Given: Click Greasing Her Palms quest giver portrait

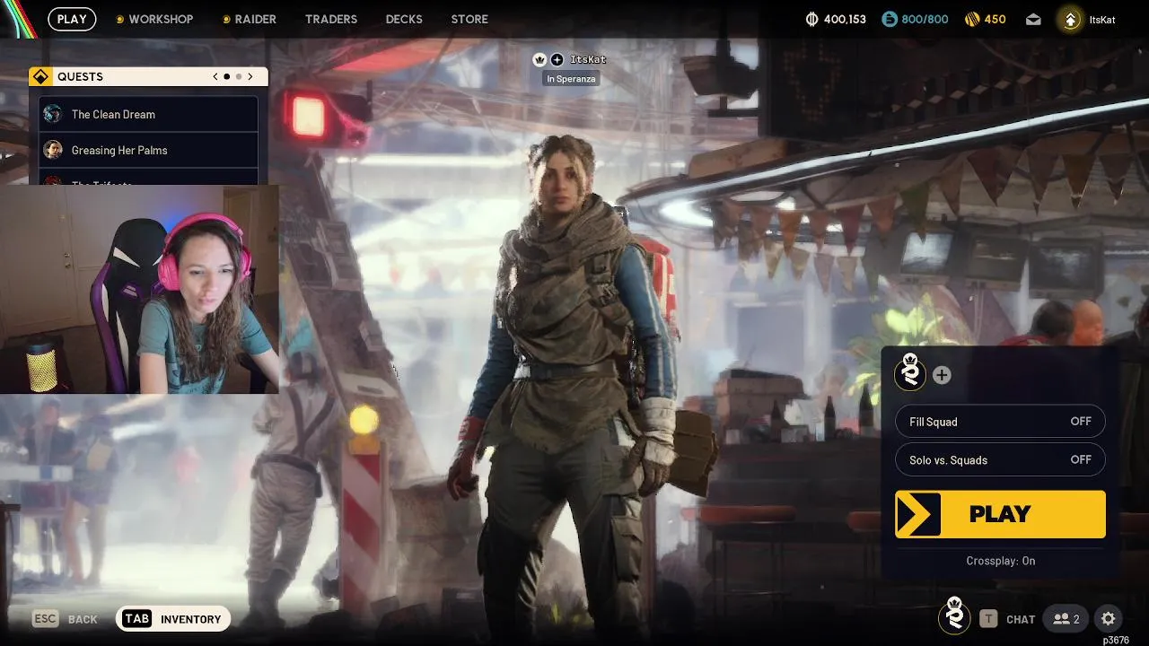Looking at the screenshot, I should click(53, 150).
